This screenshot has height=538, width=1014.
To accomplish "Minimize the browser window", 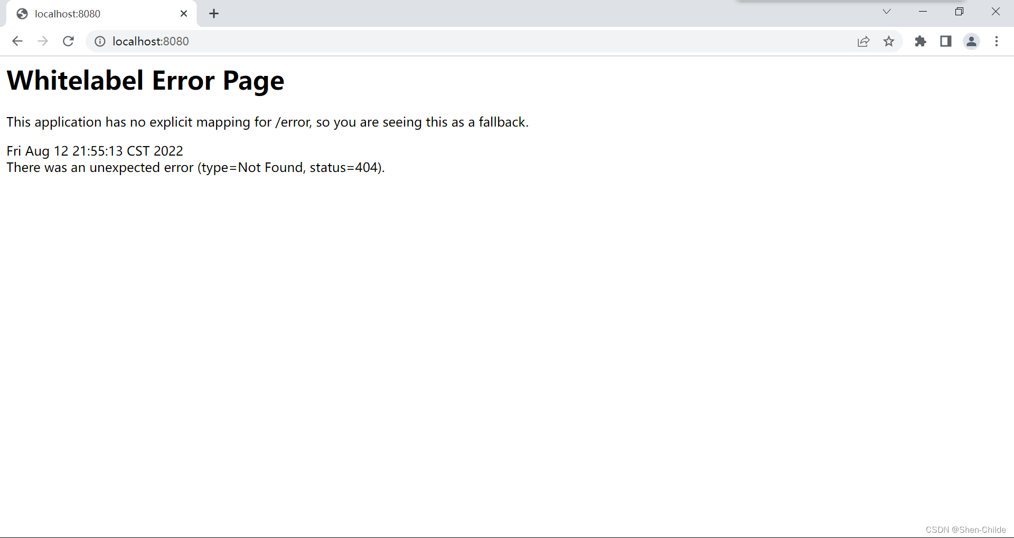I will 923,12.
